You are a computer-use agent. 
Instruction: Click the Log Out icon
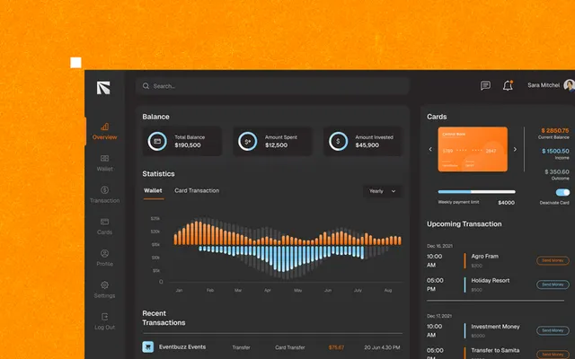[104, 317]
